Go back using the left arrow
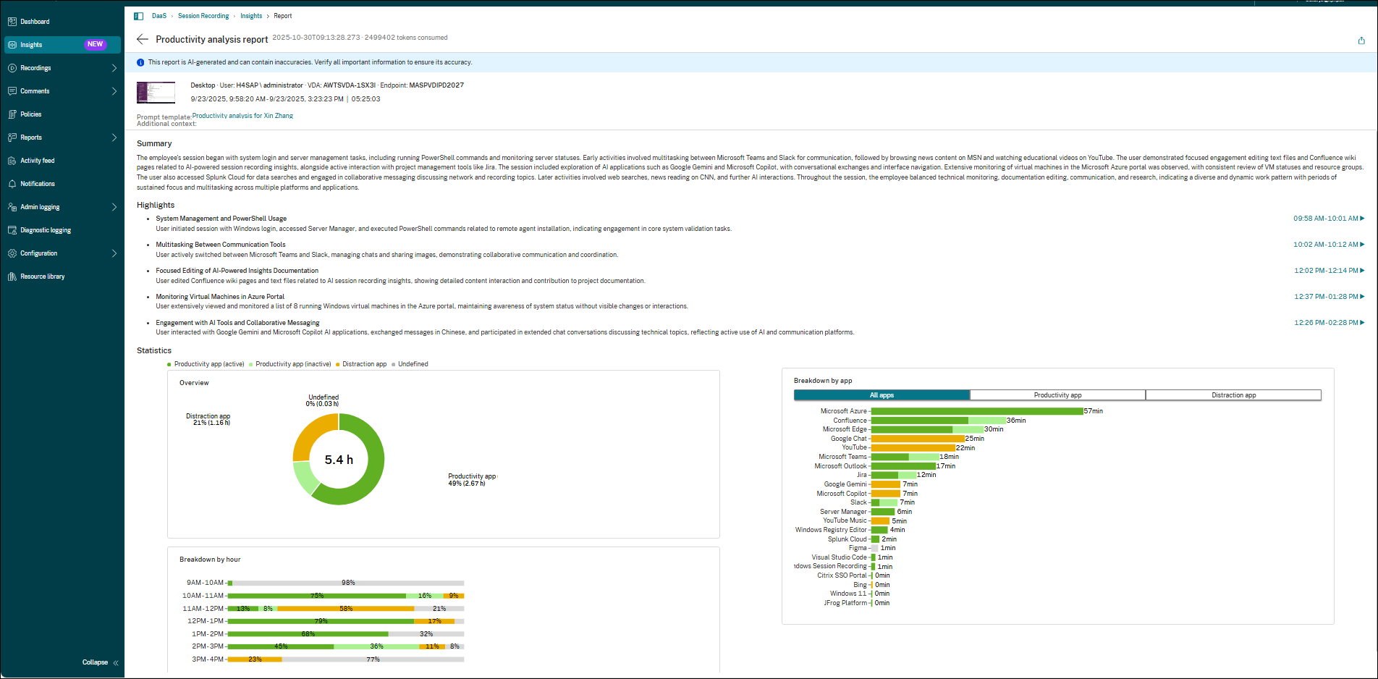 click(143, 39)
